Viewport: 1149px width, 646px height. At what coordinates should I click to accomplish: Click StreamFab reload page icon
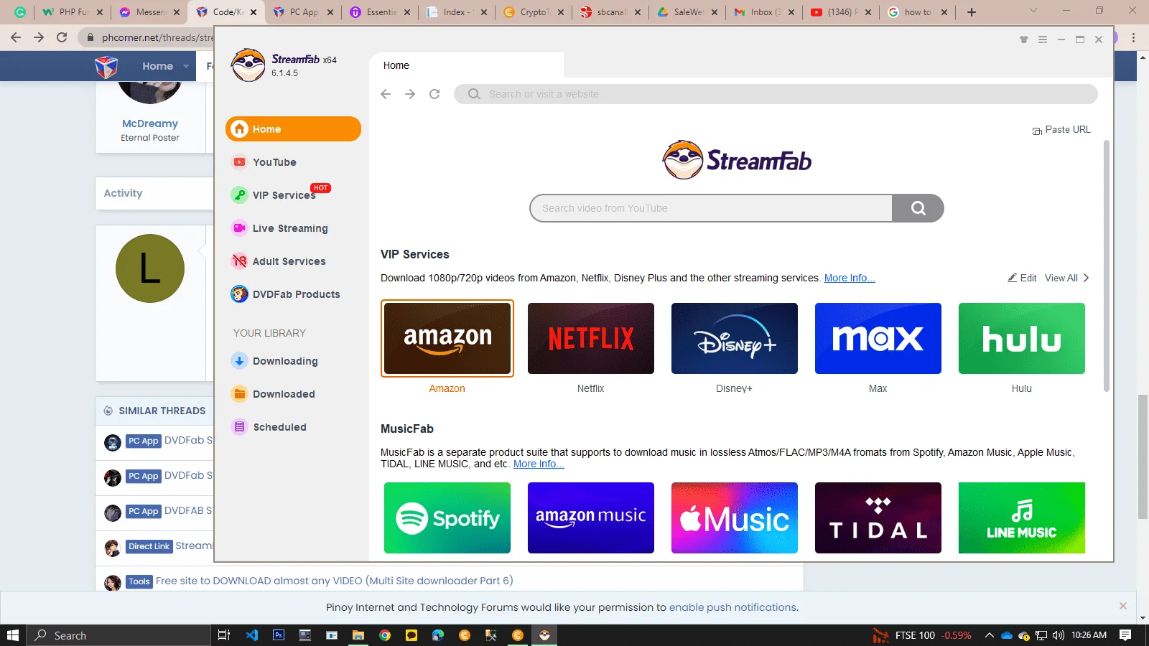[434, 94]
